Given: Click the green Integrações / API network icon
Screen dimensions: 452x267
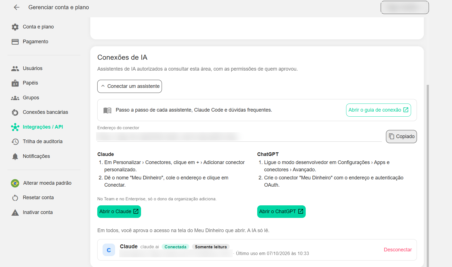Looking at the screenshot, I should point(15,127).
